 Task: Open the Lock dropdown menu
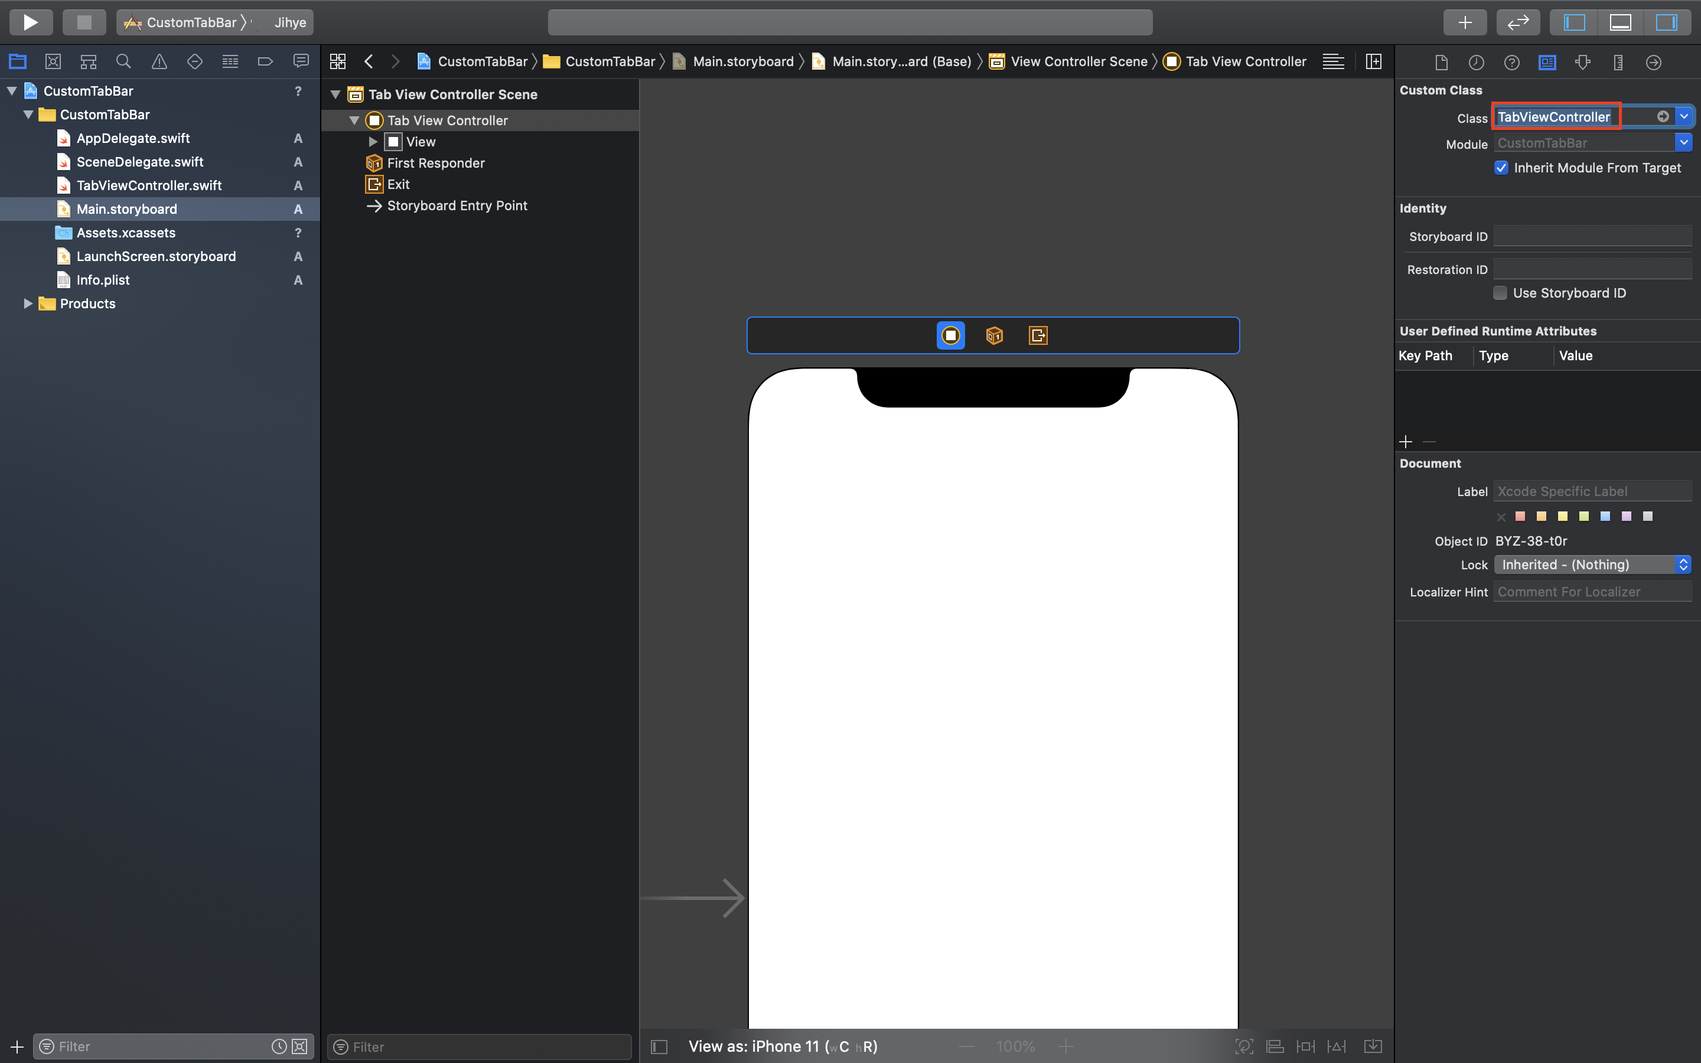click(1592, 565)
